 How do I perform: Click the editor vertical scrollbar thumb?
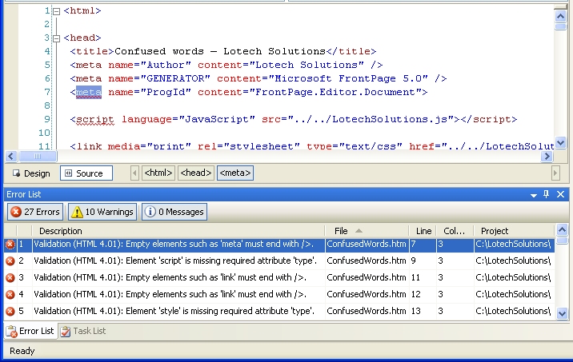560,26
